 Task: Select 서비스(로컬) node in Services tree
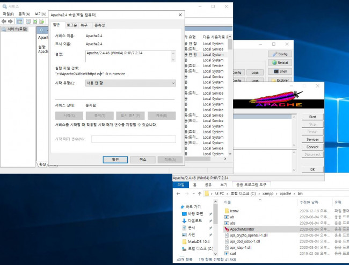click(15, 29)
